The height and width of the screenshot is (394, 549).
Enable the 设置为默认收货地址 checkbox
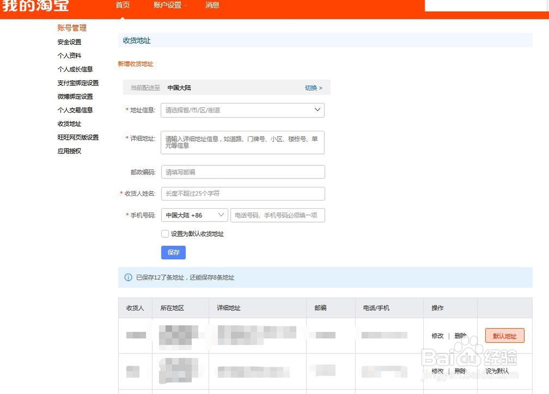(x=165, y=234)
